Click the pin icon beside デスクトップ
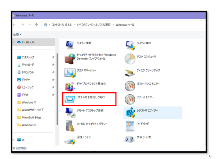Viewport: 216px width, 159px height. (53, 57)
